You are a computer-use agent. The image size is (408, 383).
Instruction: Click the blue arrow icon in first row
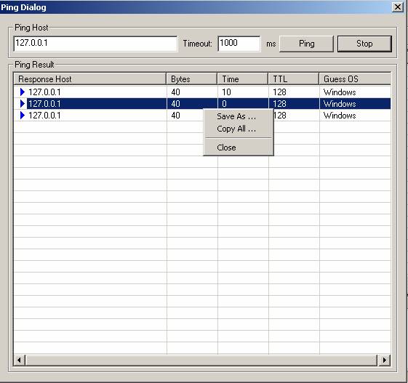click(x=23, y=92)
